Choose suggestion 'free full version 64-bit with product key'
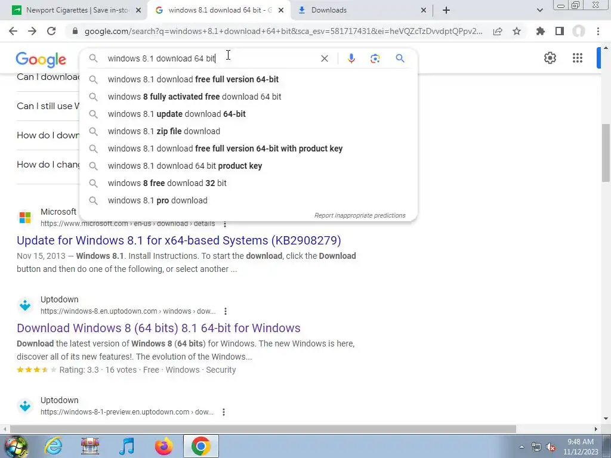This screenshot has width=611, height=458. click(248, 148)
